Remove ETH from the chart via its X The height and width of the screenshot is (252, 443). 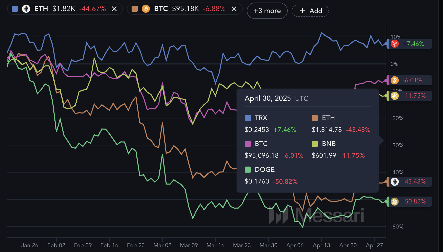click(115, 8)
